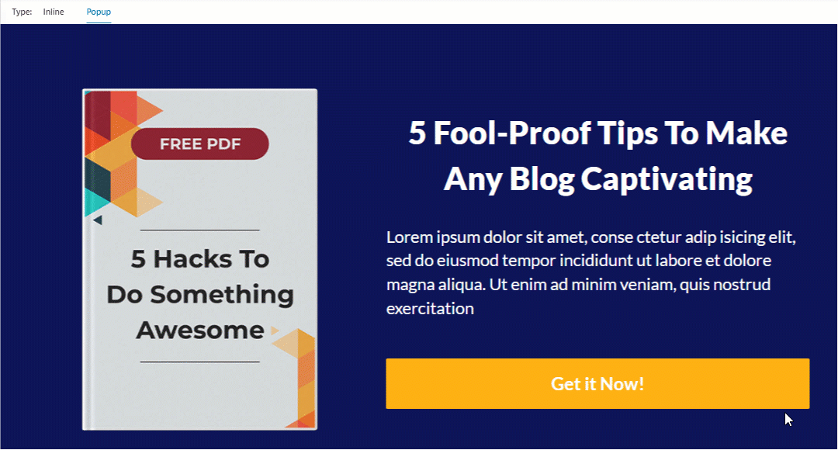Screen dimensions: 838x450
Task: Click the FREE PDF badge on cover
Action: pos(200,144)
